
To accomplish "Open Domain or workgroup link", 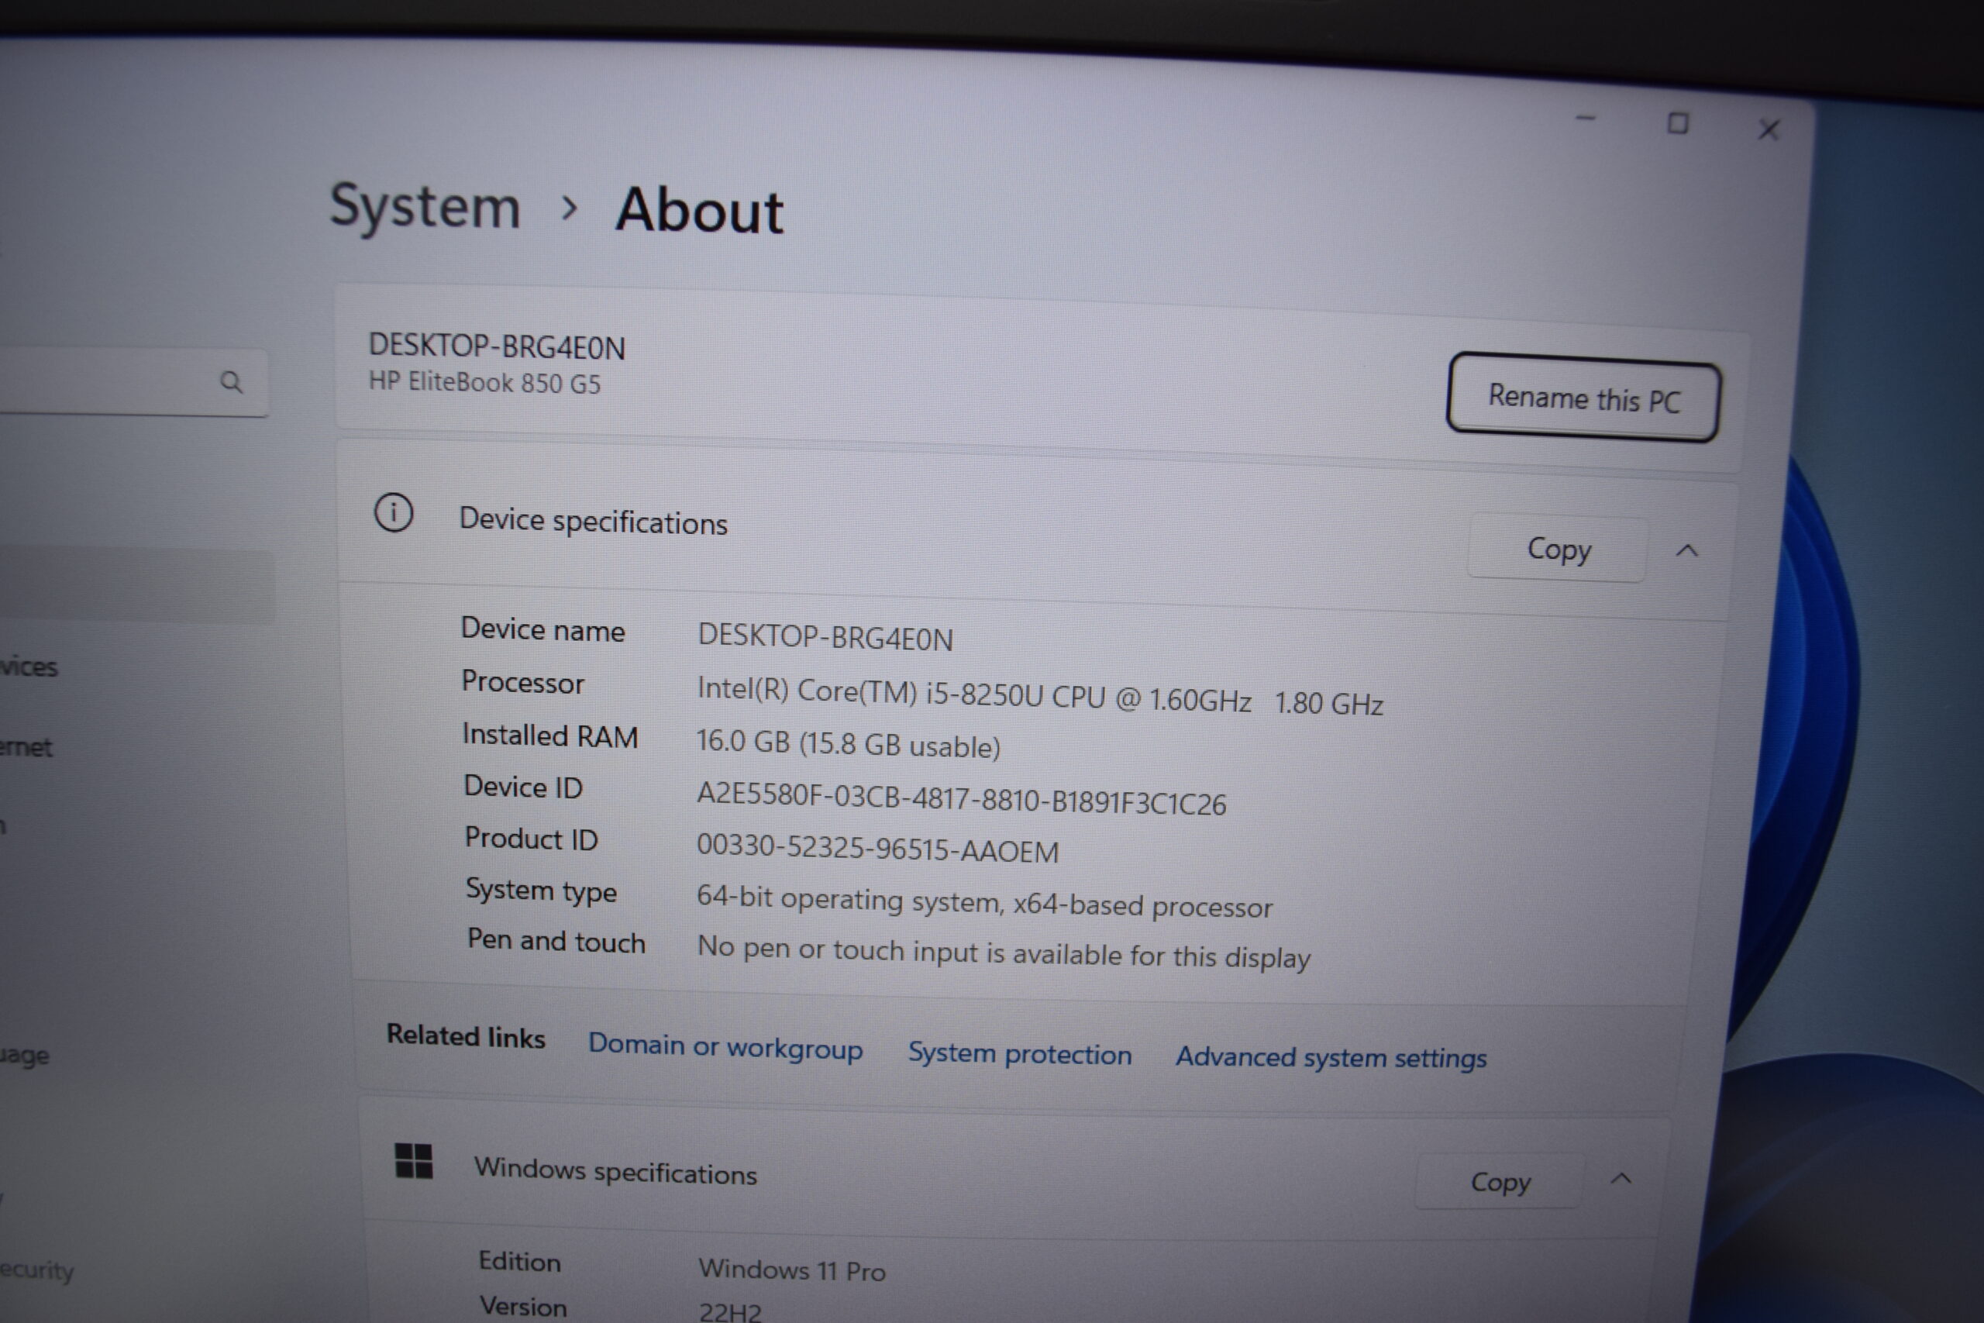I will (725, 1047).
